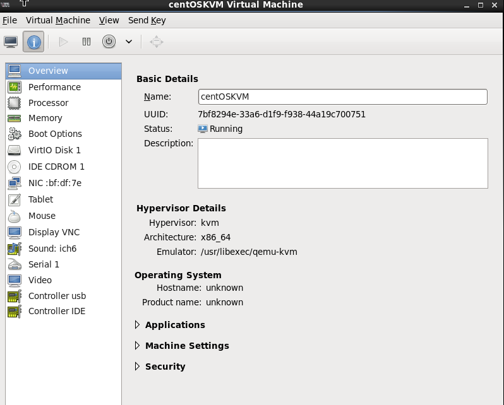Open the File menu
This screenshot has height=405, width=504.
[x=9, y=20]
